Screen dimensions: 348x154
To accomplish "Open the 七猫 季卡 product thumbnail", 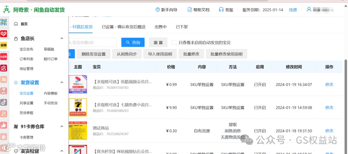I will (x=78, y=107).
